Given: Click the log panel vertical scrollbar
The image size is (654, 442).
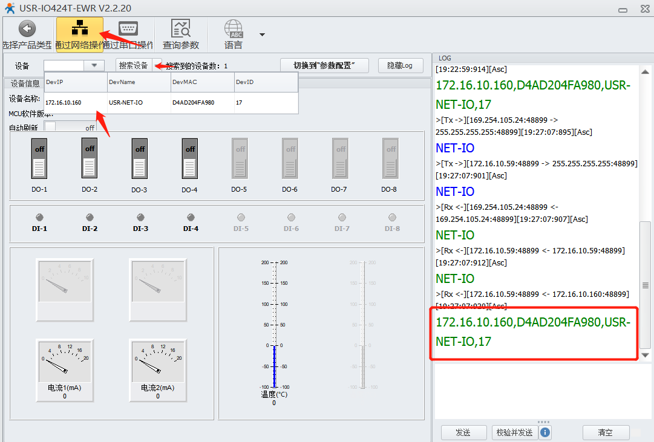Looking at the screenshot, I should click(x=646, y=285).
